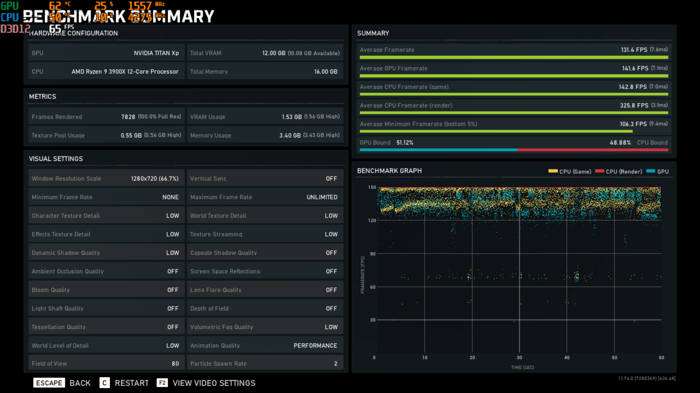Screen dimensions: 700x393
Task: Select the Depth of Field row
Action: click(x=265, y=308)
